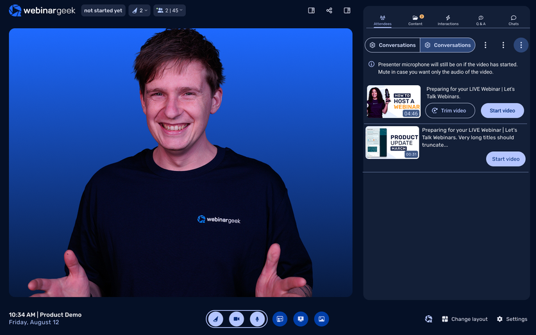Screen dimensions: 536x335
Task: Click the "10:34 AM | Product Demo" text
Action: (x=45, y=315)
